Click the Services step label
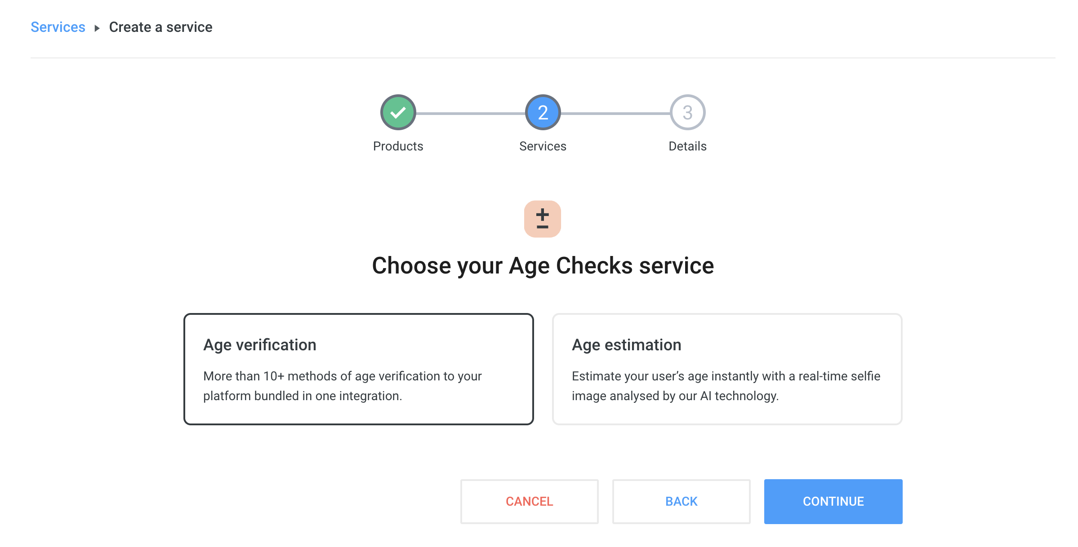 click(543, 146)
